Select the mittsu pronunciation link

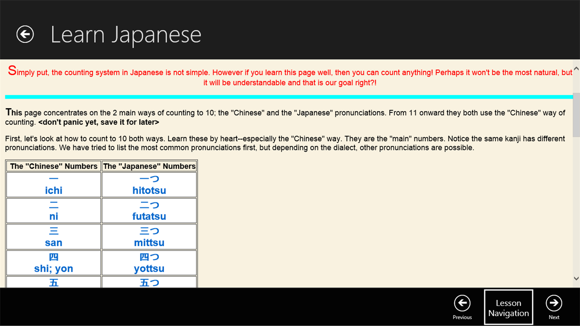[149, 242]
